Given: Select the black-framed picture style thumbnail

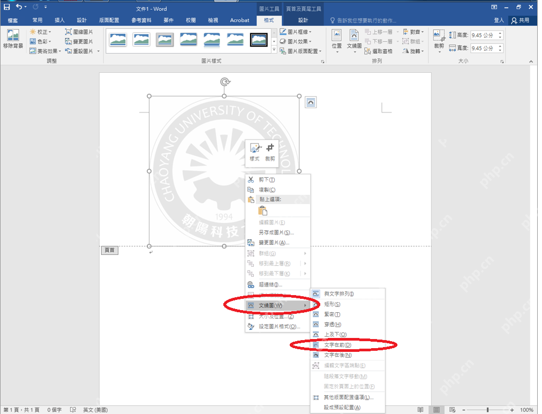Looking at the screenshot, I should coord(259,40).
